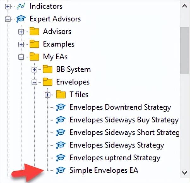Click the Envelopes Sideways Strategy EA icon

point(61,145)
